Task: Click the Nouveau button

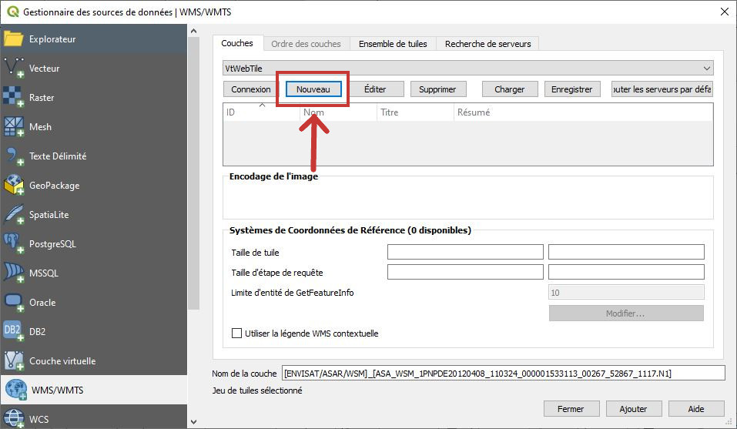Action: pos(313,89)
